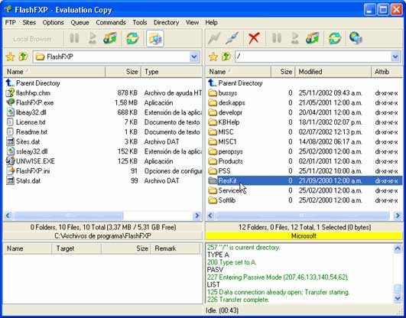Viewport: 406px width, 318px height.
Task: Click the Local Browser toolbar button
Action: coord(33,39)
